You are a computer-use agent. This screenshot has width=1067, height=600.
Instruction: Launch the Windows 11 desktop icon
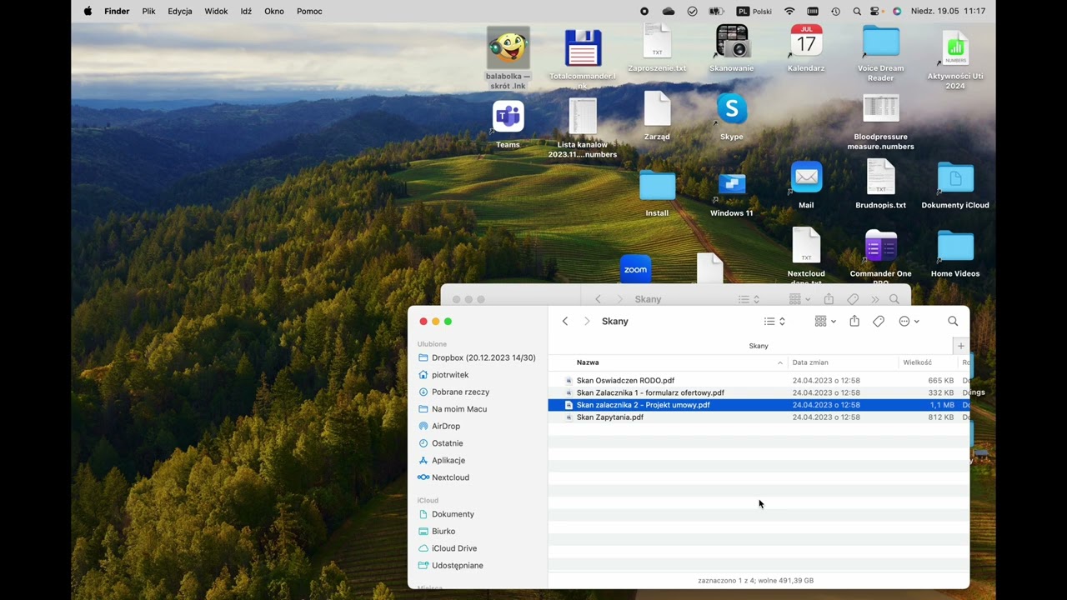(732, 185)
